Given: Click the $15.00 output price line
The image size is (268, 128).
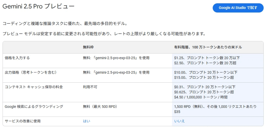Looking at the screenshot, I should (204, 77).
